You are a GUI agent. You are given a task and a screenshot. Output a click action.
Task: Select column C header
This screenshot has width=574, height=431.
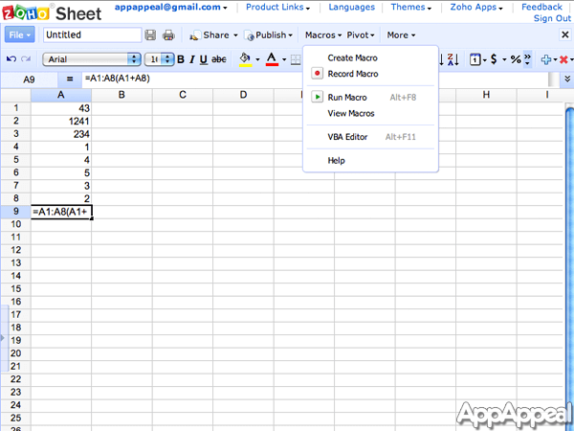(x=183, y=95)
